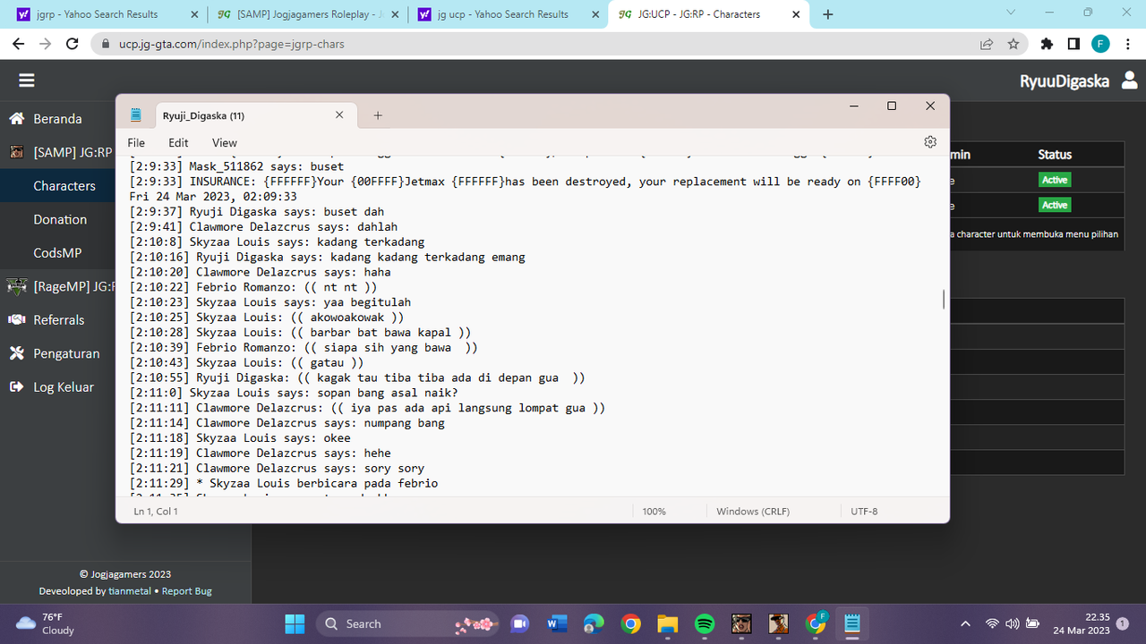Click Ln 1, Col 1 in status bar

(x=156, y=512)
